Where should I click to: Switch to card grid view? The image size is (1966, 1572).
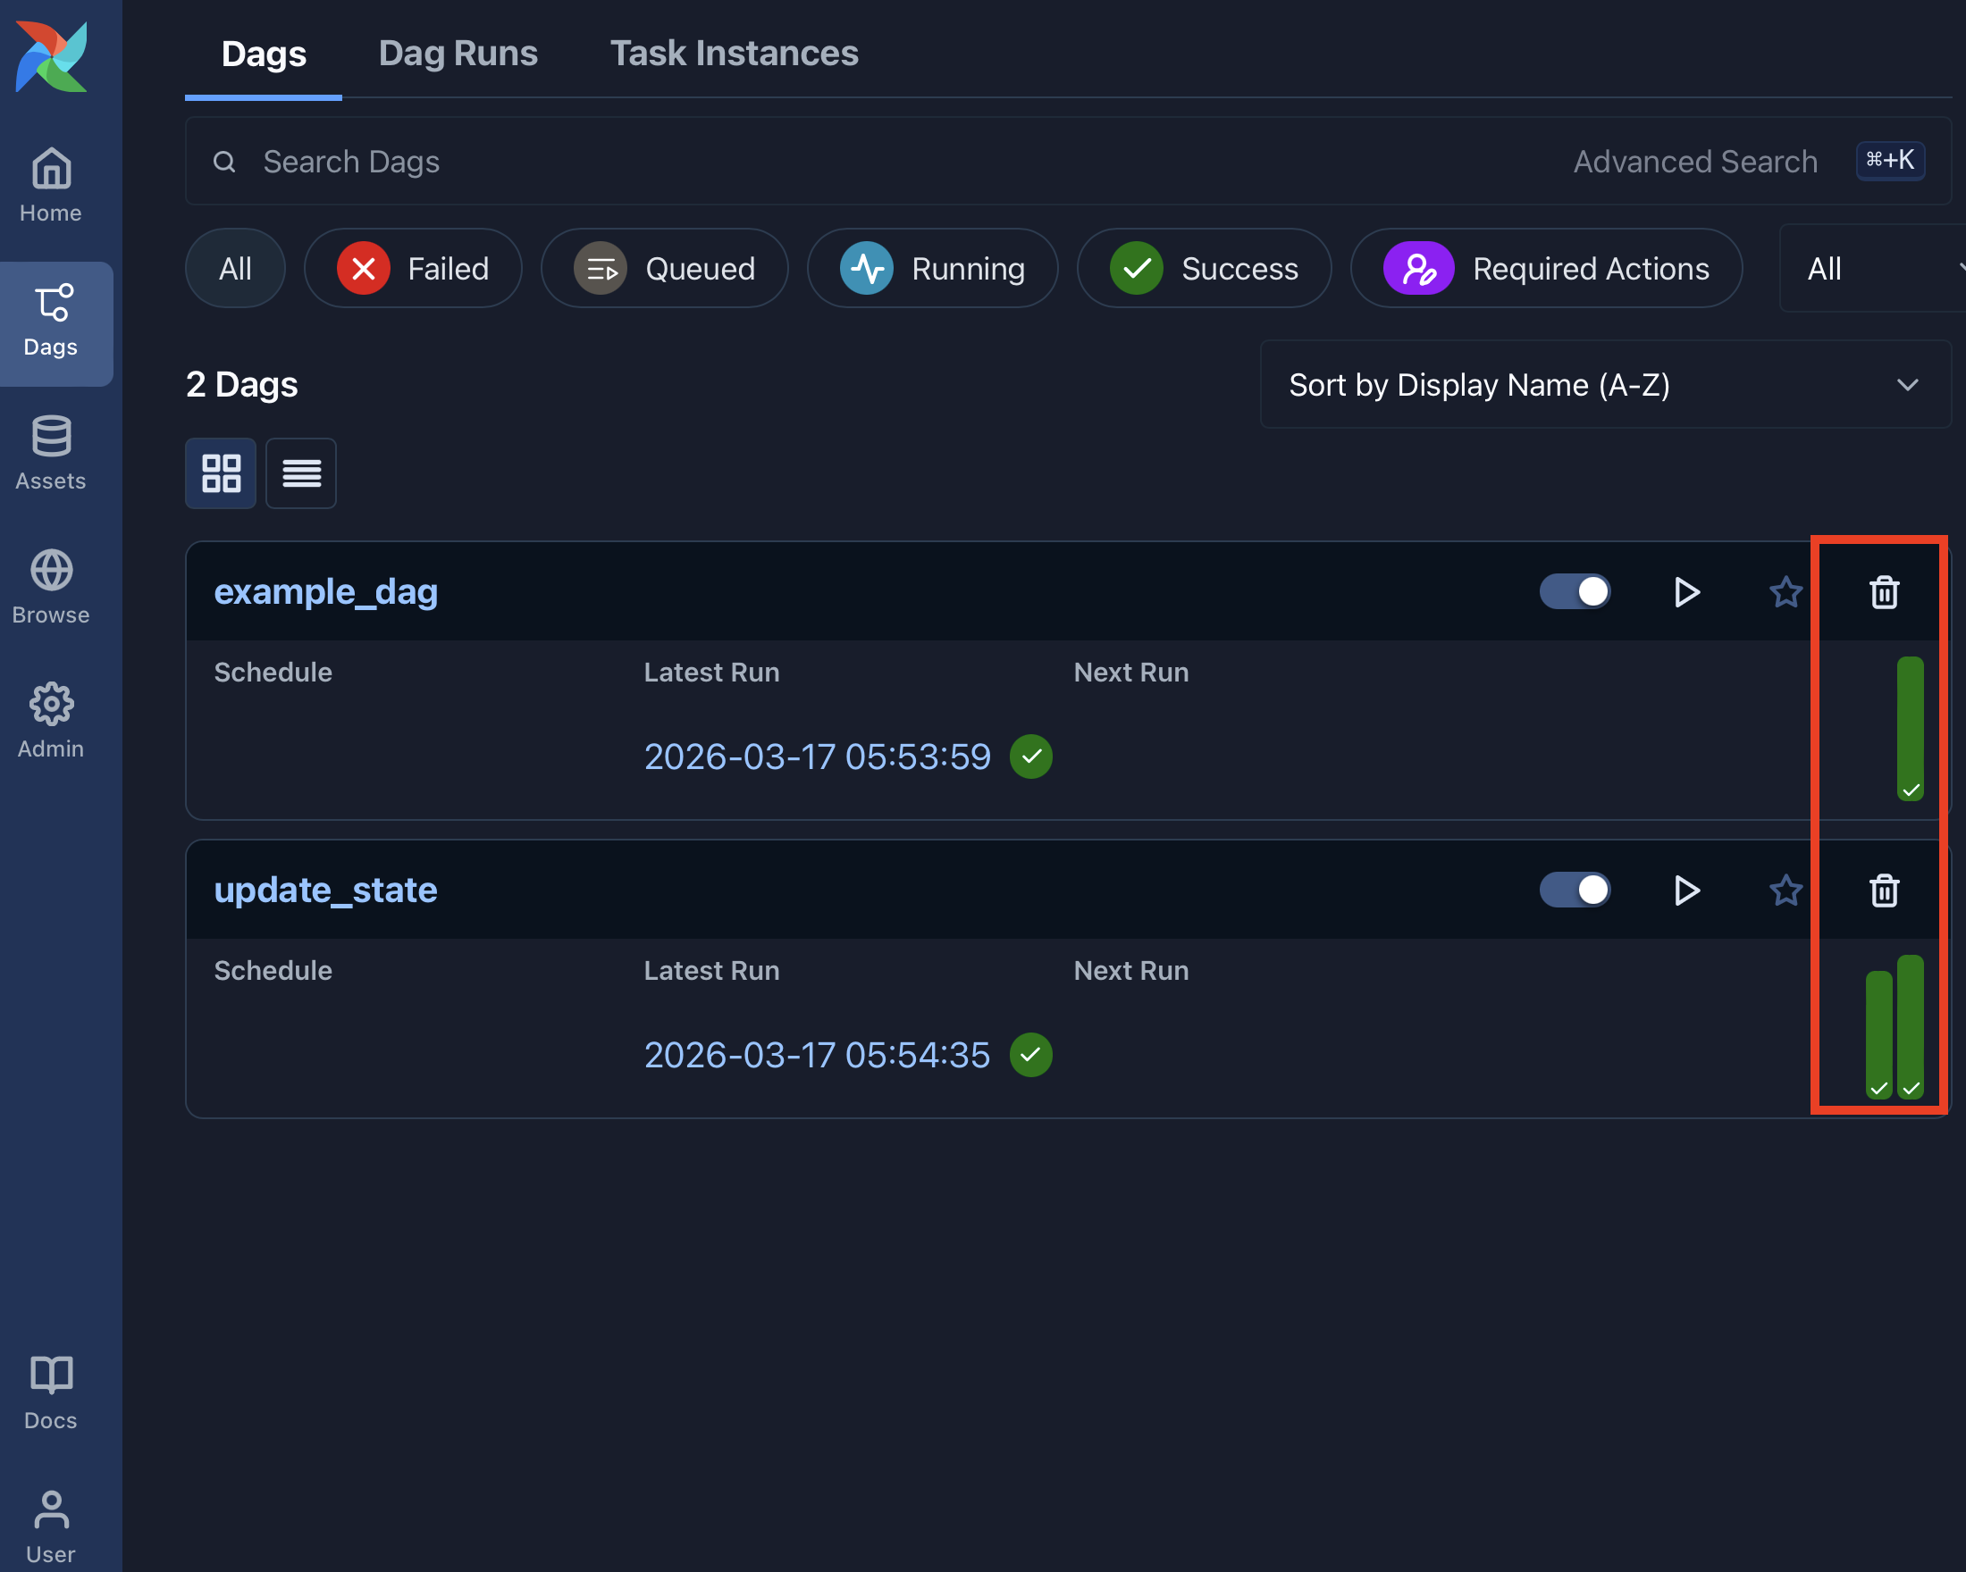[x=221, y=473]
